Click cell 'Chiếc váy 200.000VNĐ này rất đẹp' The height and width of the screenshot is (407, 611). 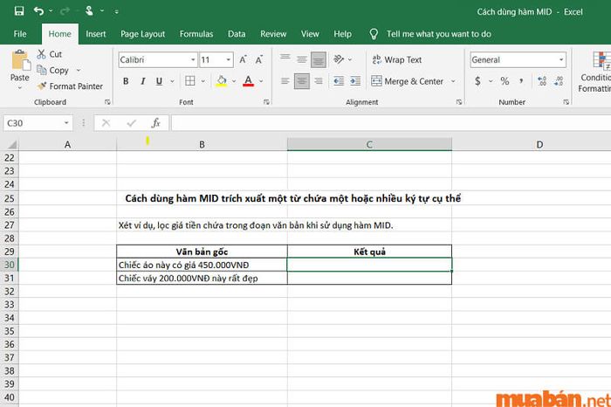click(202, 279)
